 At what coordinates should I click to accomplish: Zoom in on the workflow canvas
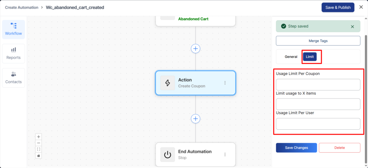pyautogui.click(x=39, y=136)
